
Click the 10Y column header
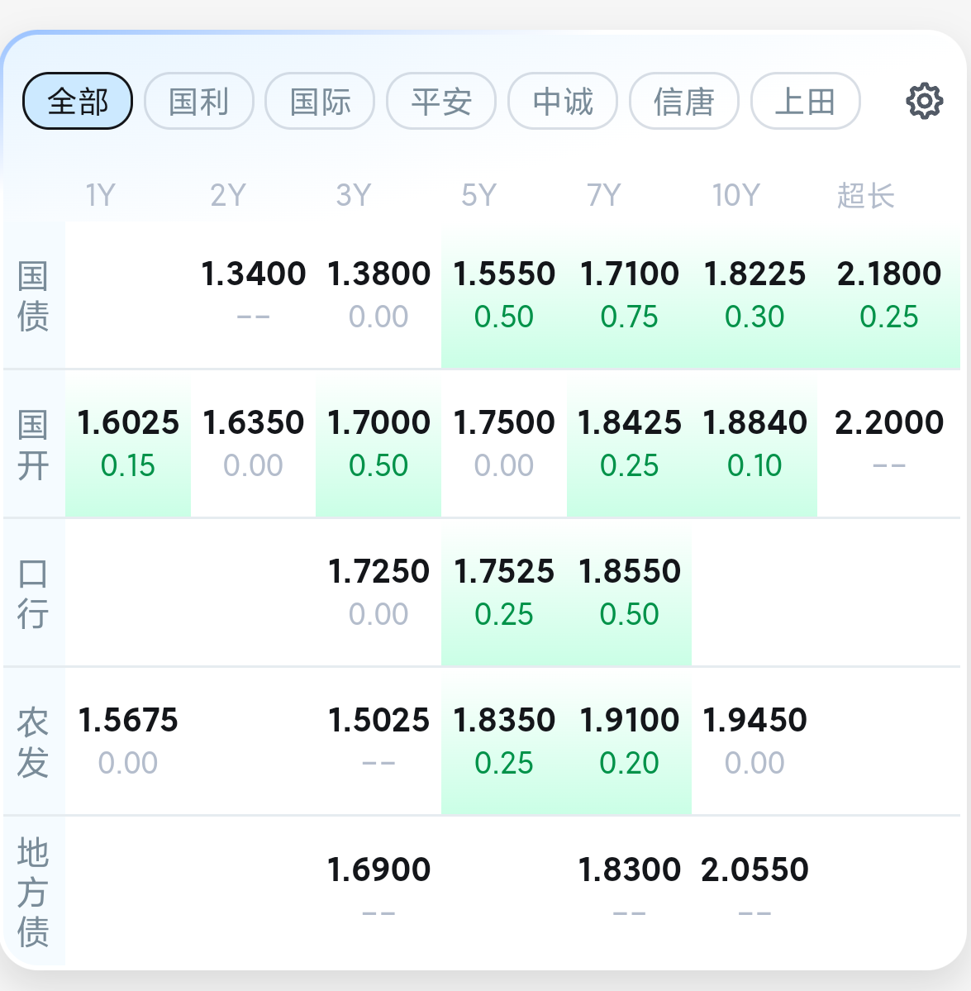point(735,196)
